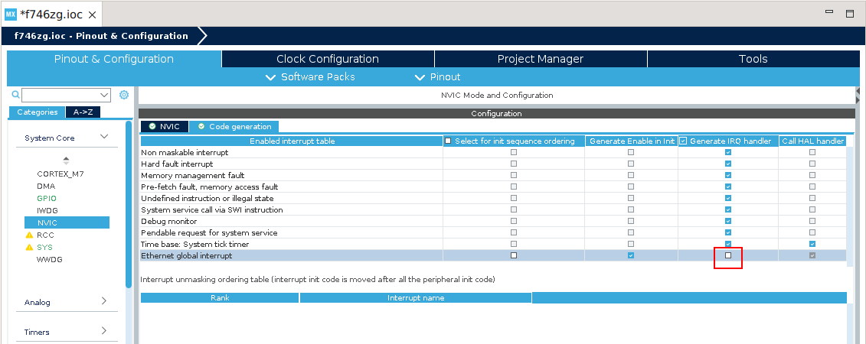
Task: Expand the Software Packs menu
Action: click(x=310, y=77)
